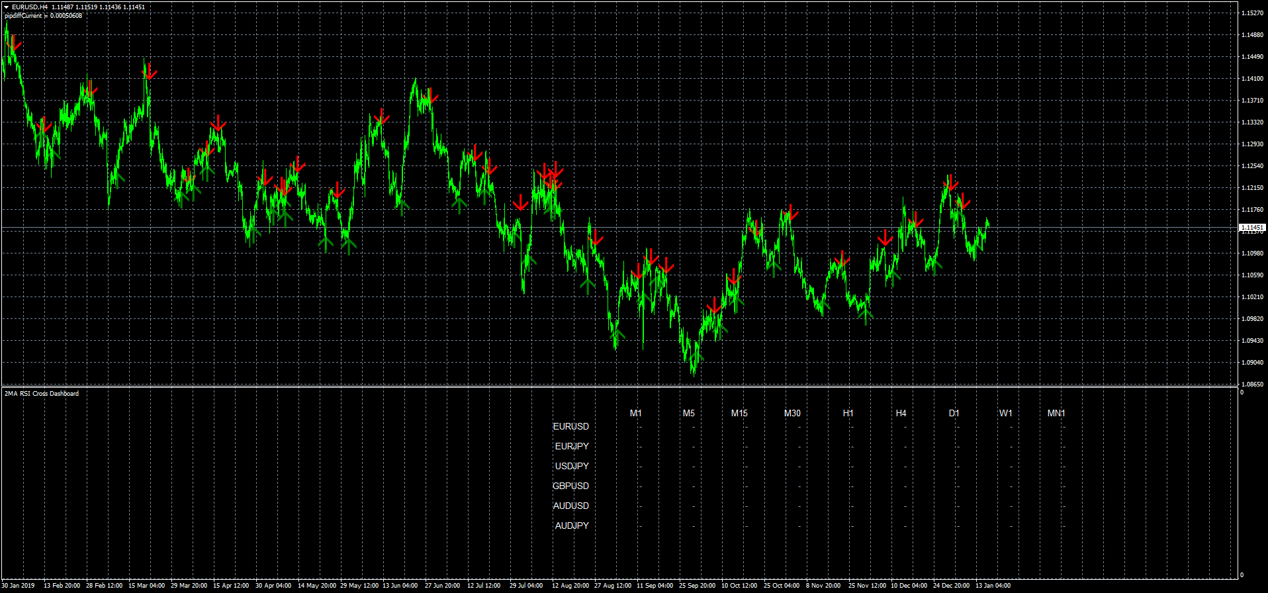Click the 2MA RSI Cross Dashboard label
Viewport: 1268px width, 593px height.
pyautogui.click(x=41, y=394)
